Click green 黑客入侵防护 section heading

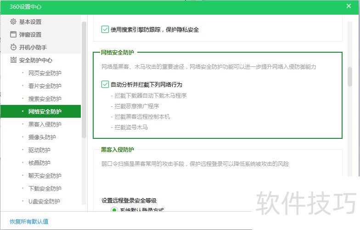tap(118, 149)
